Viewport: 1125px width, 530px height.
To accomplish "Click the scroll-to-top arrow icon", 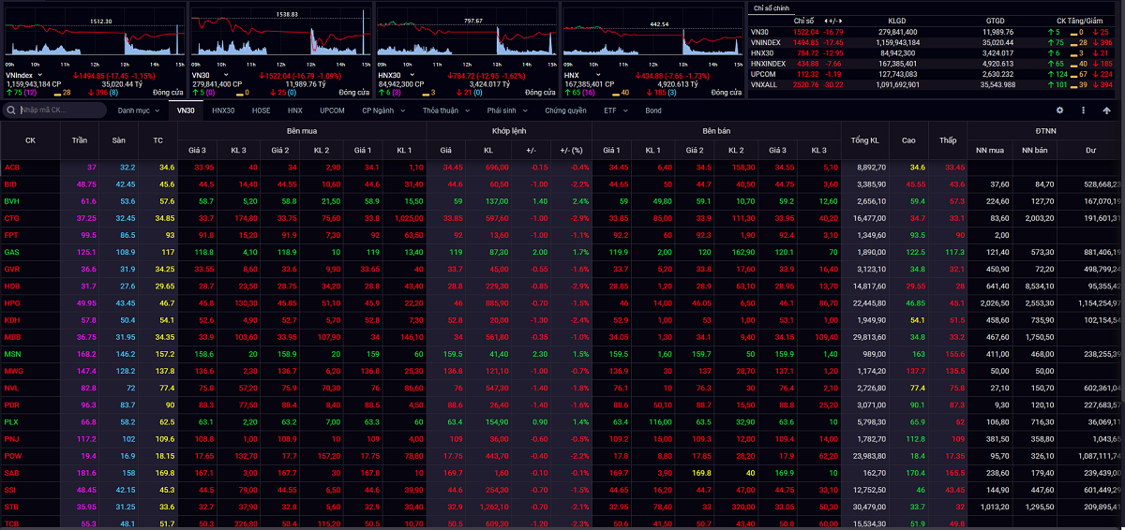I will [1107, 110].
